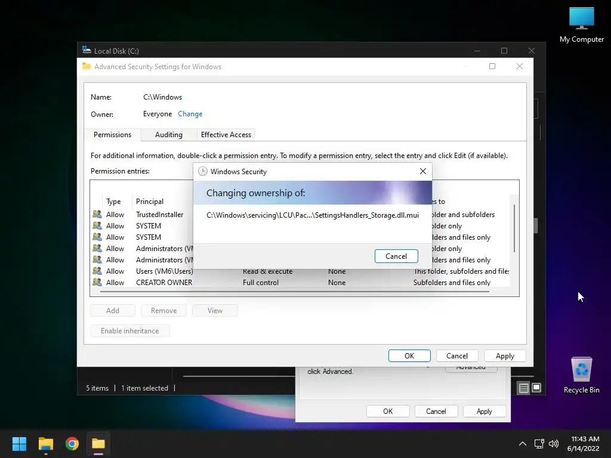Image resolution: width=611 pixels, height=458 pixels.
Task: Click Apply in Advanced Security Settings
Action: [x=505, y=355]
